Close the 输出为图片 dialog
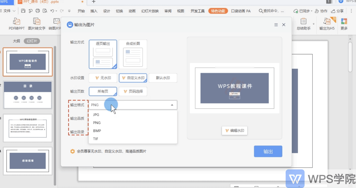This screenshot has height=188, width=356. (284, 25)
